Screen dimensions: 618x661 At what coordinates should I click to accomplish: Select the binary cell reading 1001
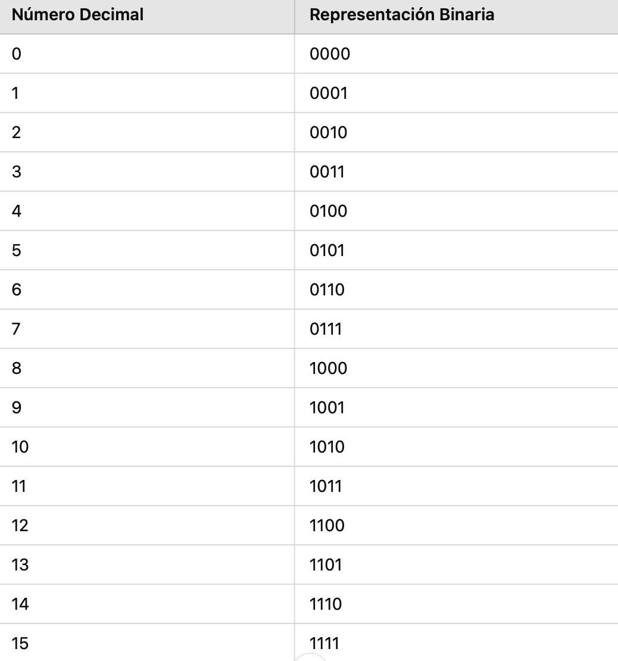coord(327,408)
